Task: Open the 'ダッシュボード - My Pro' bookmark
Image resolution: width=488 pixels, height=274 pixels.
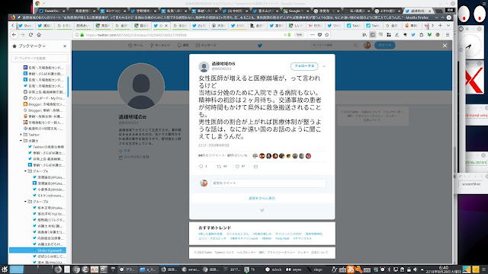Action: click(x=44, y=98)
